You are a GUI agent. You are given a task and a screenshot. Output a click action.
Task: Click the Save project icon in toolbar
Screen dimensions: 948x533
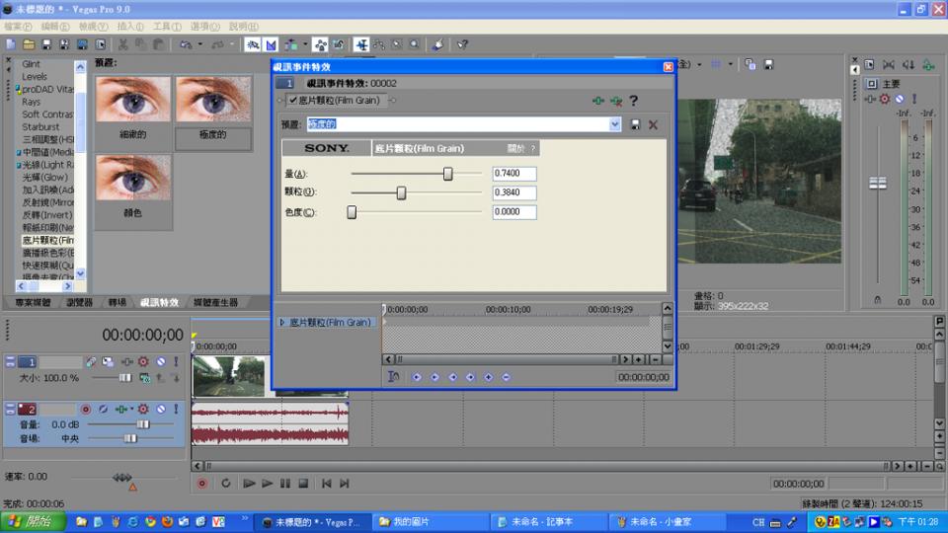(46, 44)
